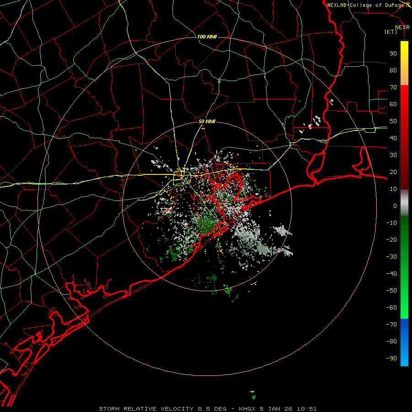Click the -30 value on velocity scale
This screenshot has height=412, width=412.
391,257
